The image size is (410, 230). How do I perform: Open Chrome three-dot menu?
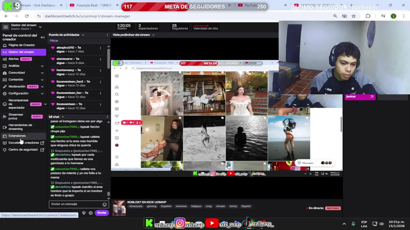(x=403, y=16)
